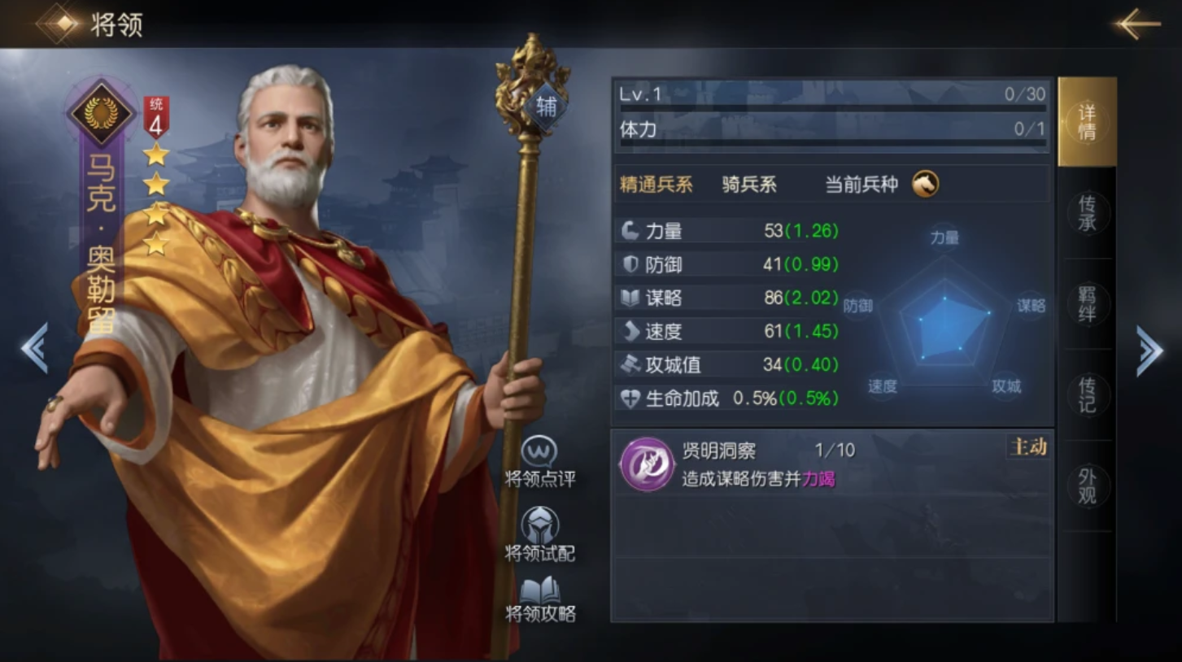Tap the 主动 active skill label

coord(1027,447)
